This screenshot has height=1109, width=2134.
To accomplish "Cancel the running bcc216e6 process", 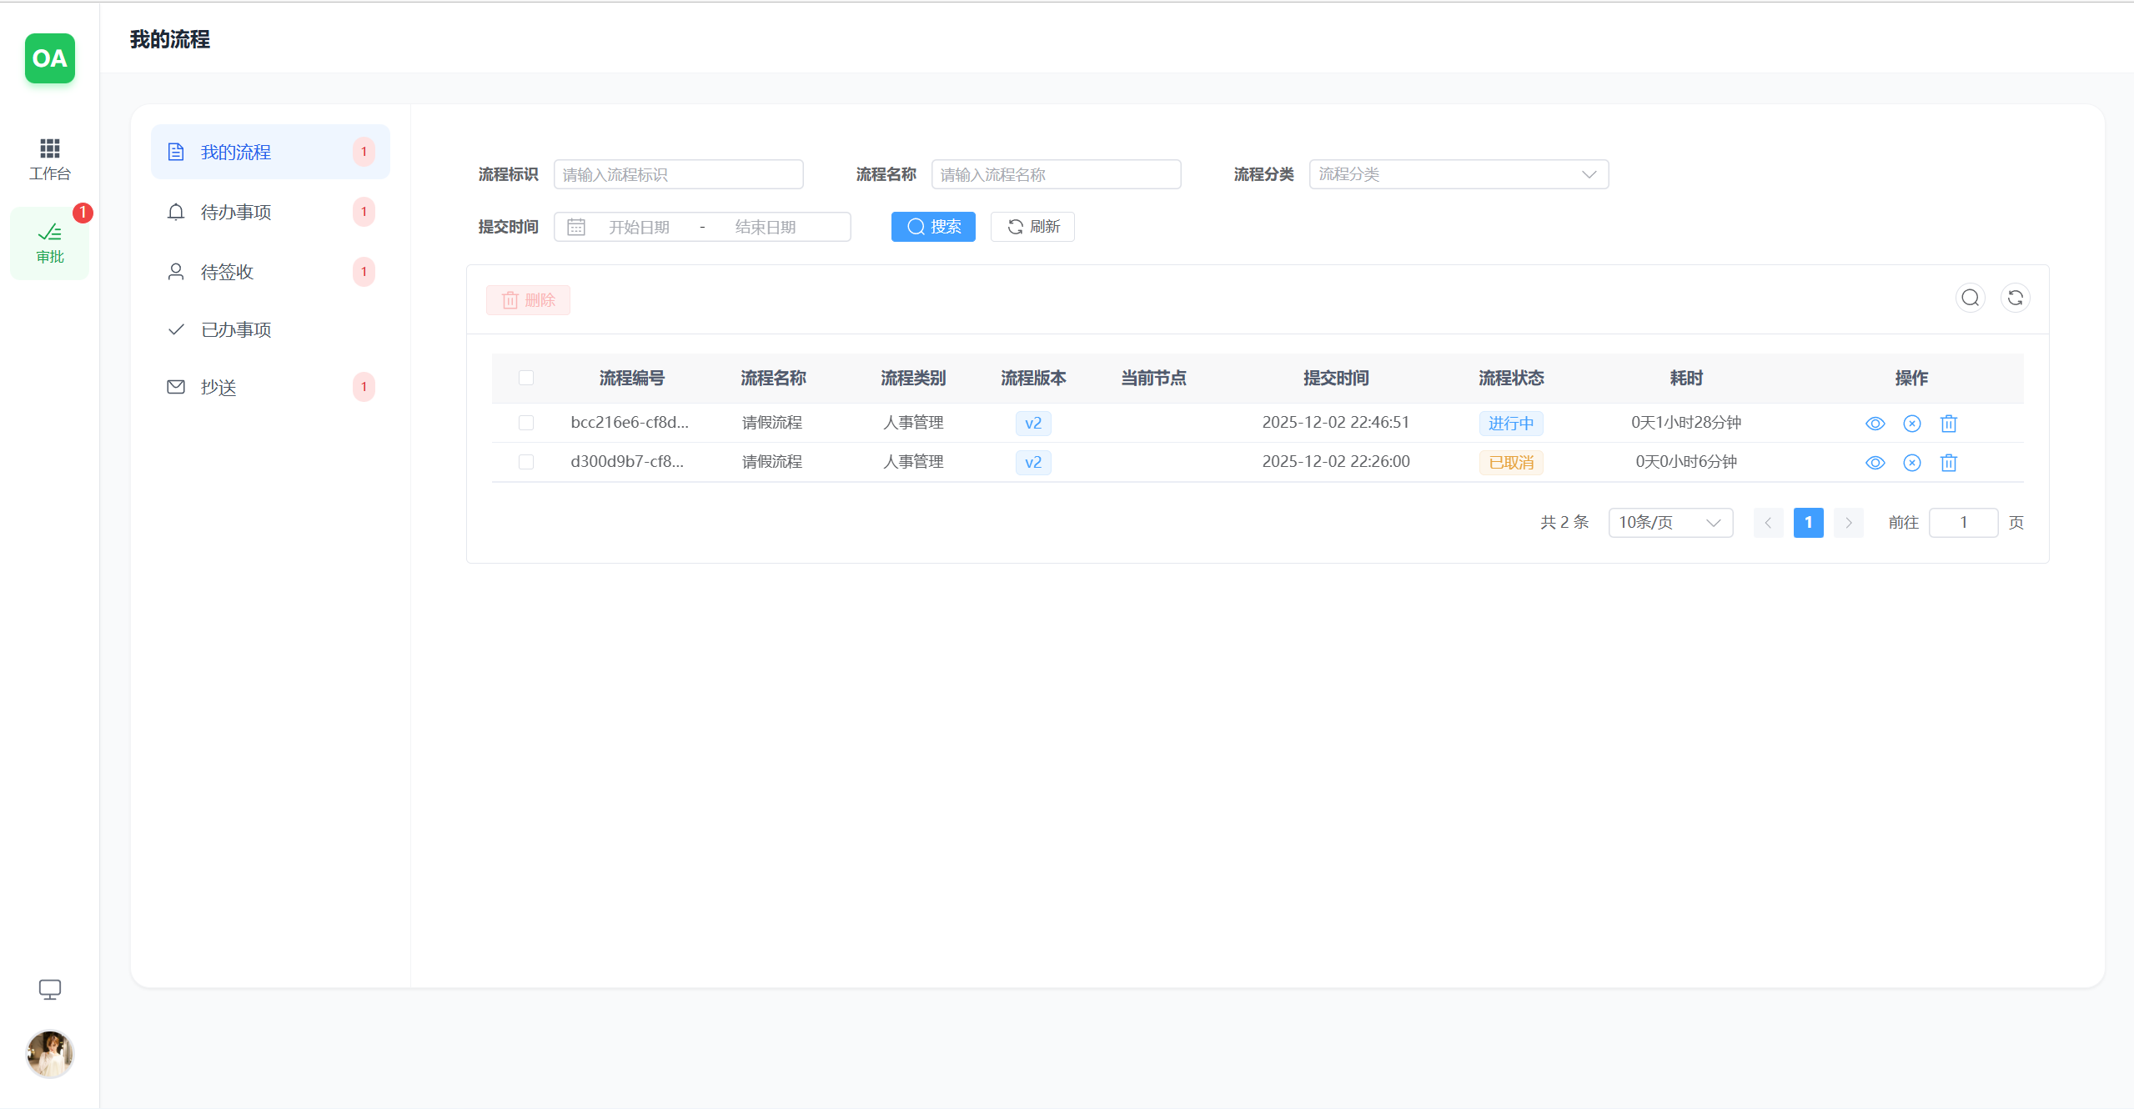I will coord(1911,423).
